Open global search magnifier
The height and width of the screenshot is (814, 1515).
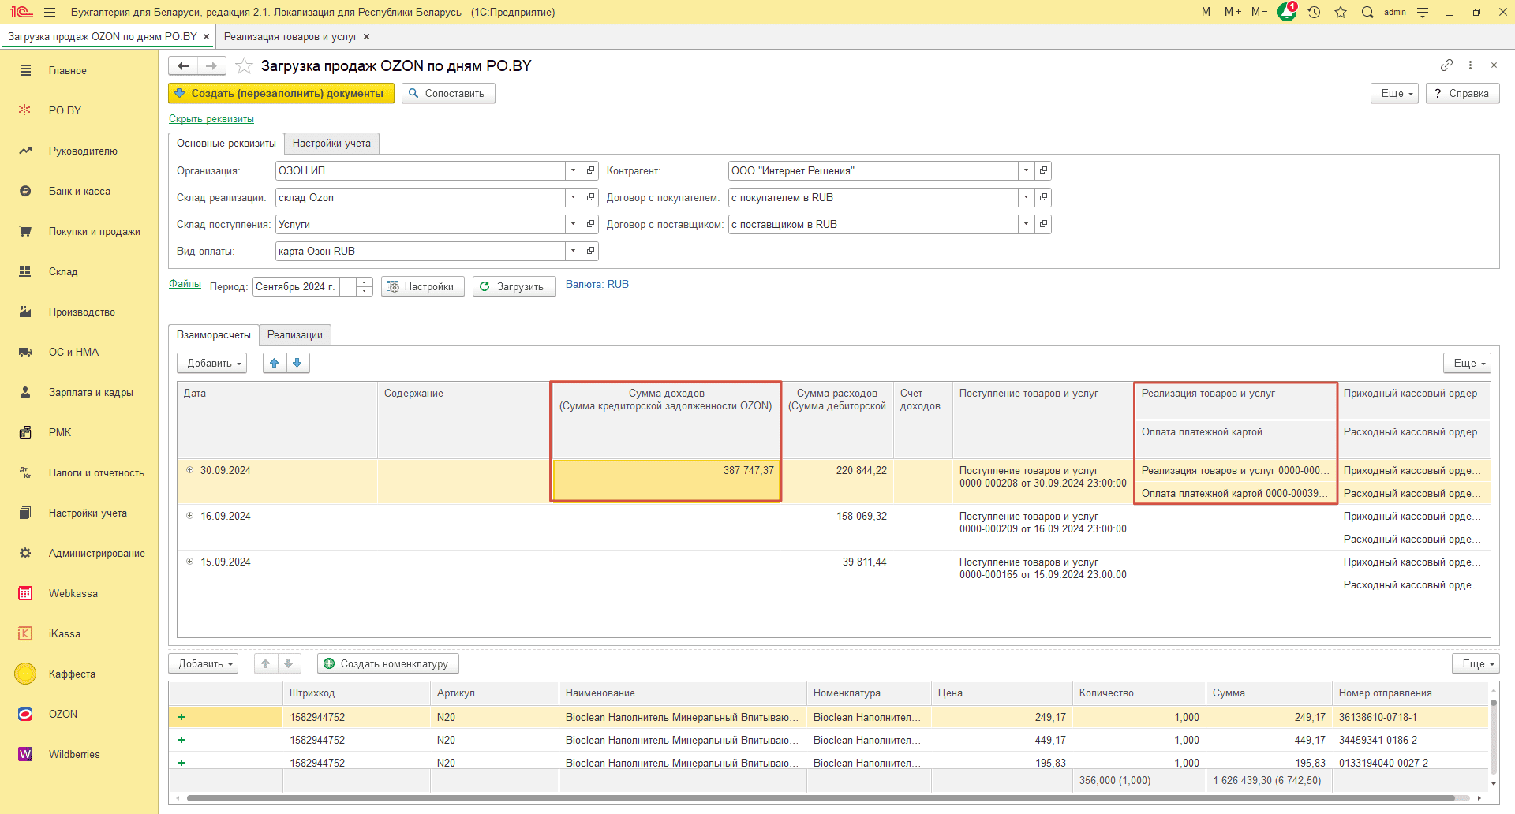[x=1367, y=12]
